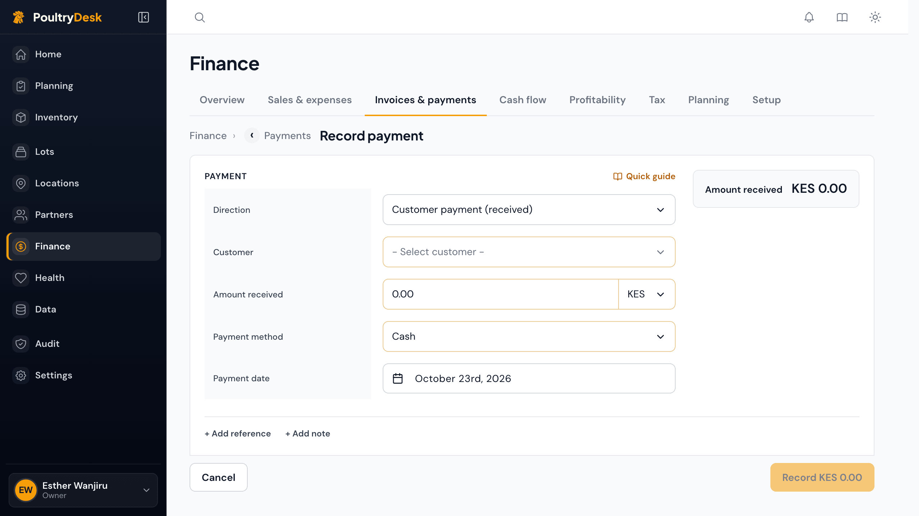Open the Payment method Cash dropdown
The width and height of the screenshot is (919, 516).
pyautogui.click(x=529, y=336)
